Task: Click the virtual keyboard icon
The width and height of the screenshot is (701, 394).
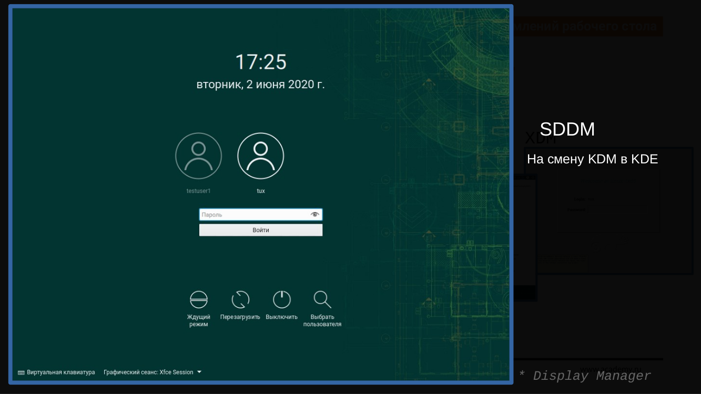Action: (x=22, y=372)
